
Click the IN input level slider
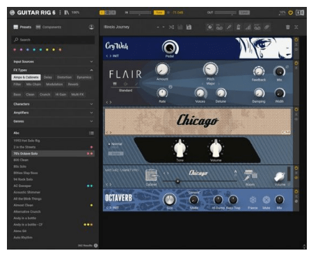pos(140,12)
